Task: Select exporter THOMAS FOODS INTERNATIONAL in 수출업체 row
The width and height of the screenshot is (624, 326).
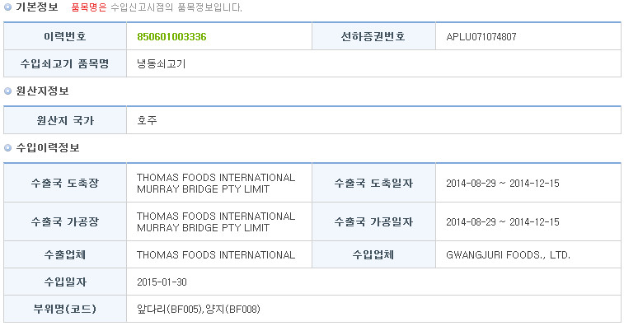Action: tap(216, 255)
